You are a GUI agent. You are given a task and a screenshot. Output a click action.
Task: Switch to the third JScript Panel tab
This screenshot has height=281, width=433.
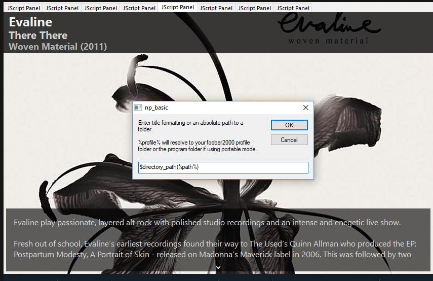(100, 8)
